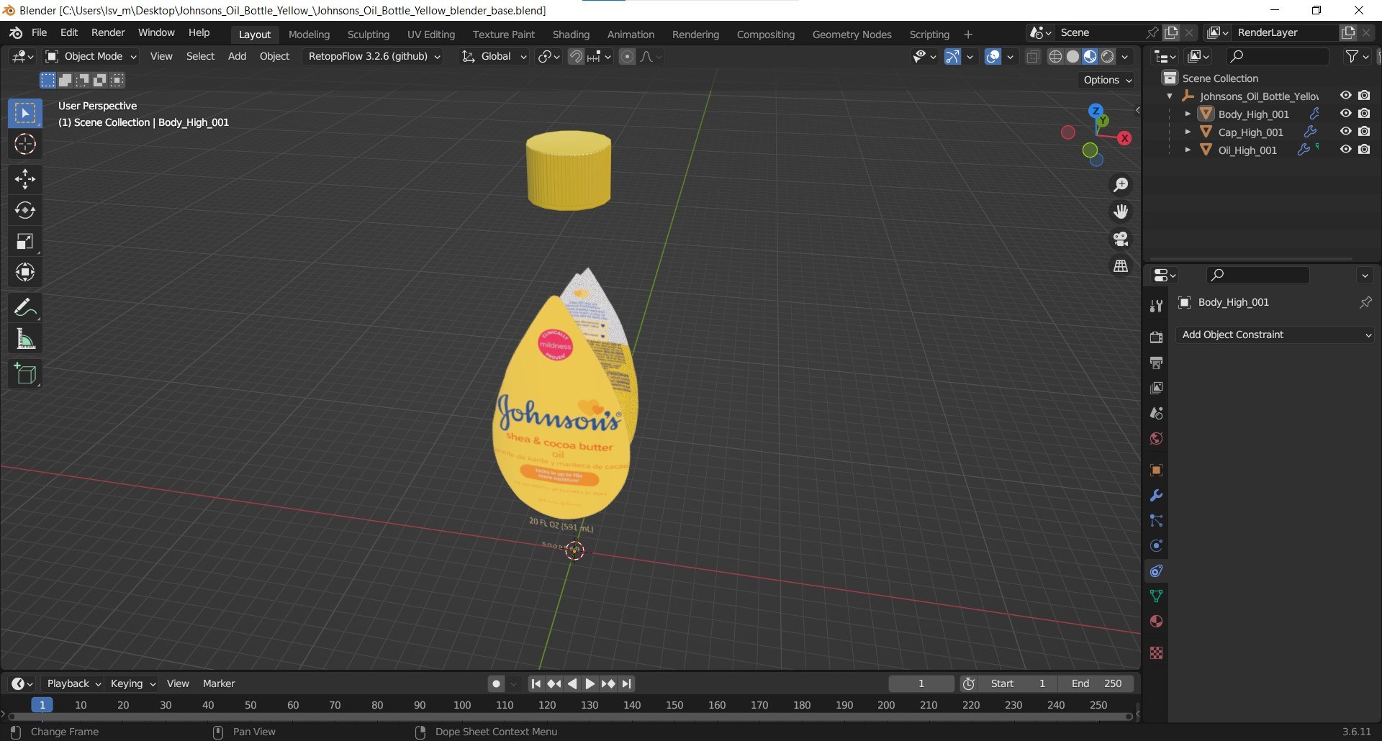
Task: Toggle viewport overlays
Action: tap(993, 56)
